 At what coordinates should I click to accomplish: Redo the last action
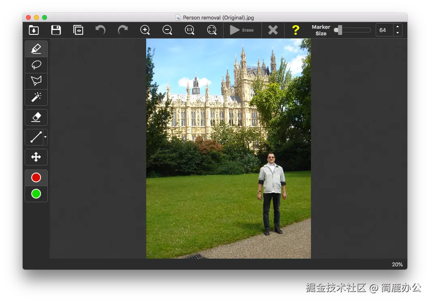point(123,30)
